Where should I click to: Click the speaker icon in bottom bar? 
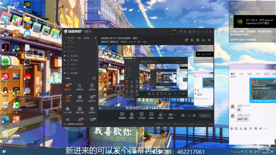pos(170,115)
